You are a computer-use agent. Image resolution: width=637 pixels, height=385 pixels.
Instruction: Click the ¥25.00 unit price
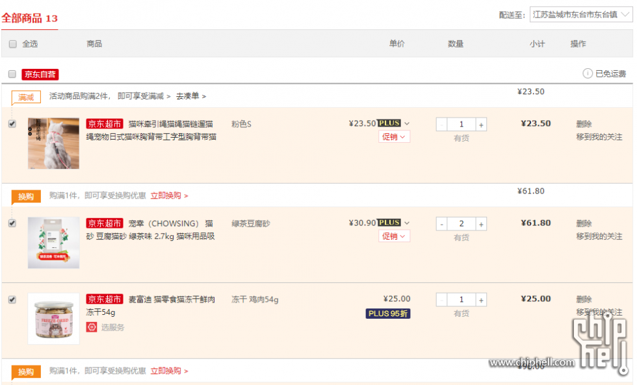(397, 299)
